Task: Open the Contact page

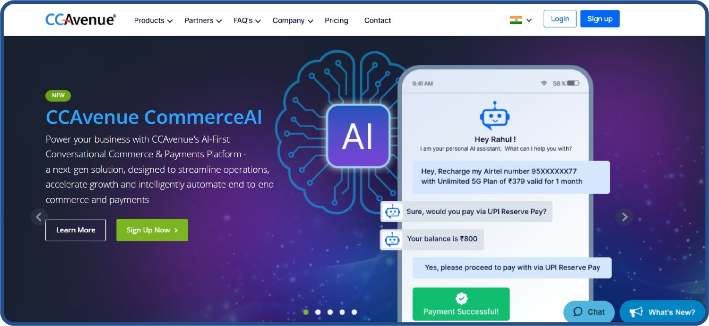Action: pos(378,20)
